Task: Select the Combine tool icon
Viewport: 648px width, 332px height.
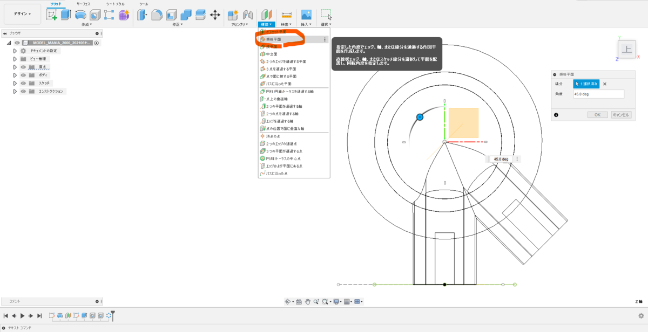Action: (186, 15)
